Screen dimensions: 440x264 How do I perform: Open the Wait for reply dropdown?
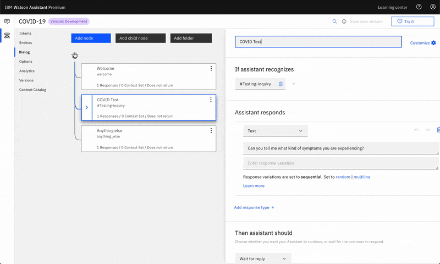pos(263,258)
